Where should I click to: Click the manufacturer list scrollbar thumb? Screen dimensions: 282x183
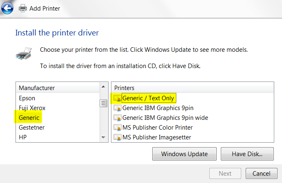click(x=104, y=103)
